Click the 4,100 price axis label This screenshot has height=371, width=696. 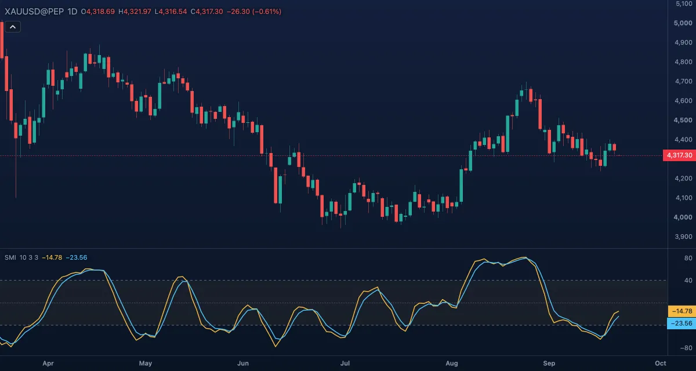coord(684,198)
